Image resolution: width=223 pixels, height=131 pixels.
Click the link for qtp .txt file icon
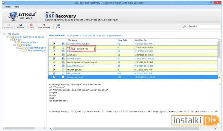(63, 70)
